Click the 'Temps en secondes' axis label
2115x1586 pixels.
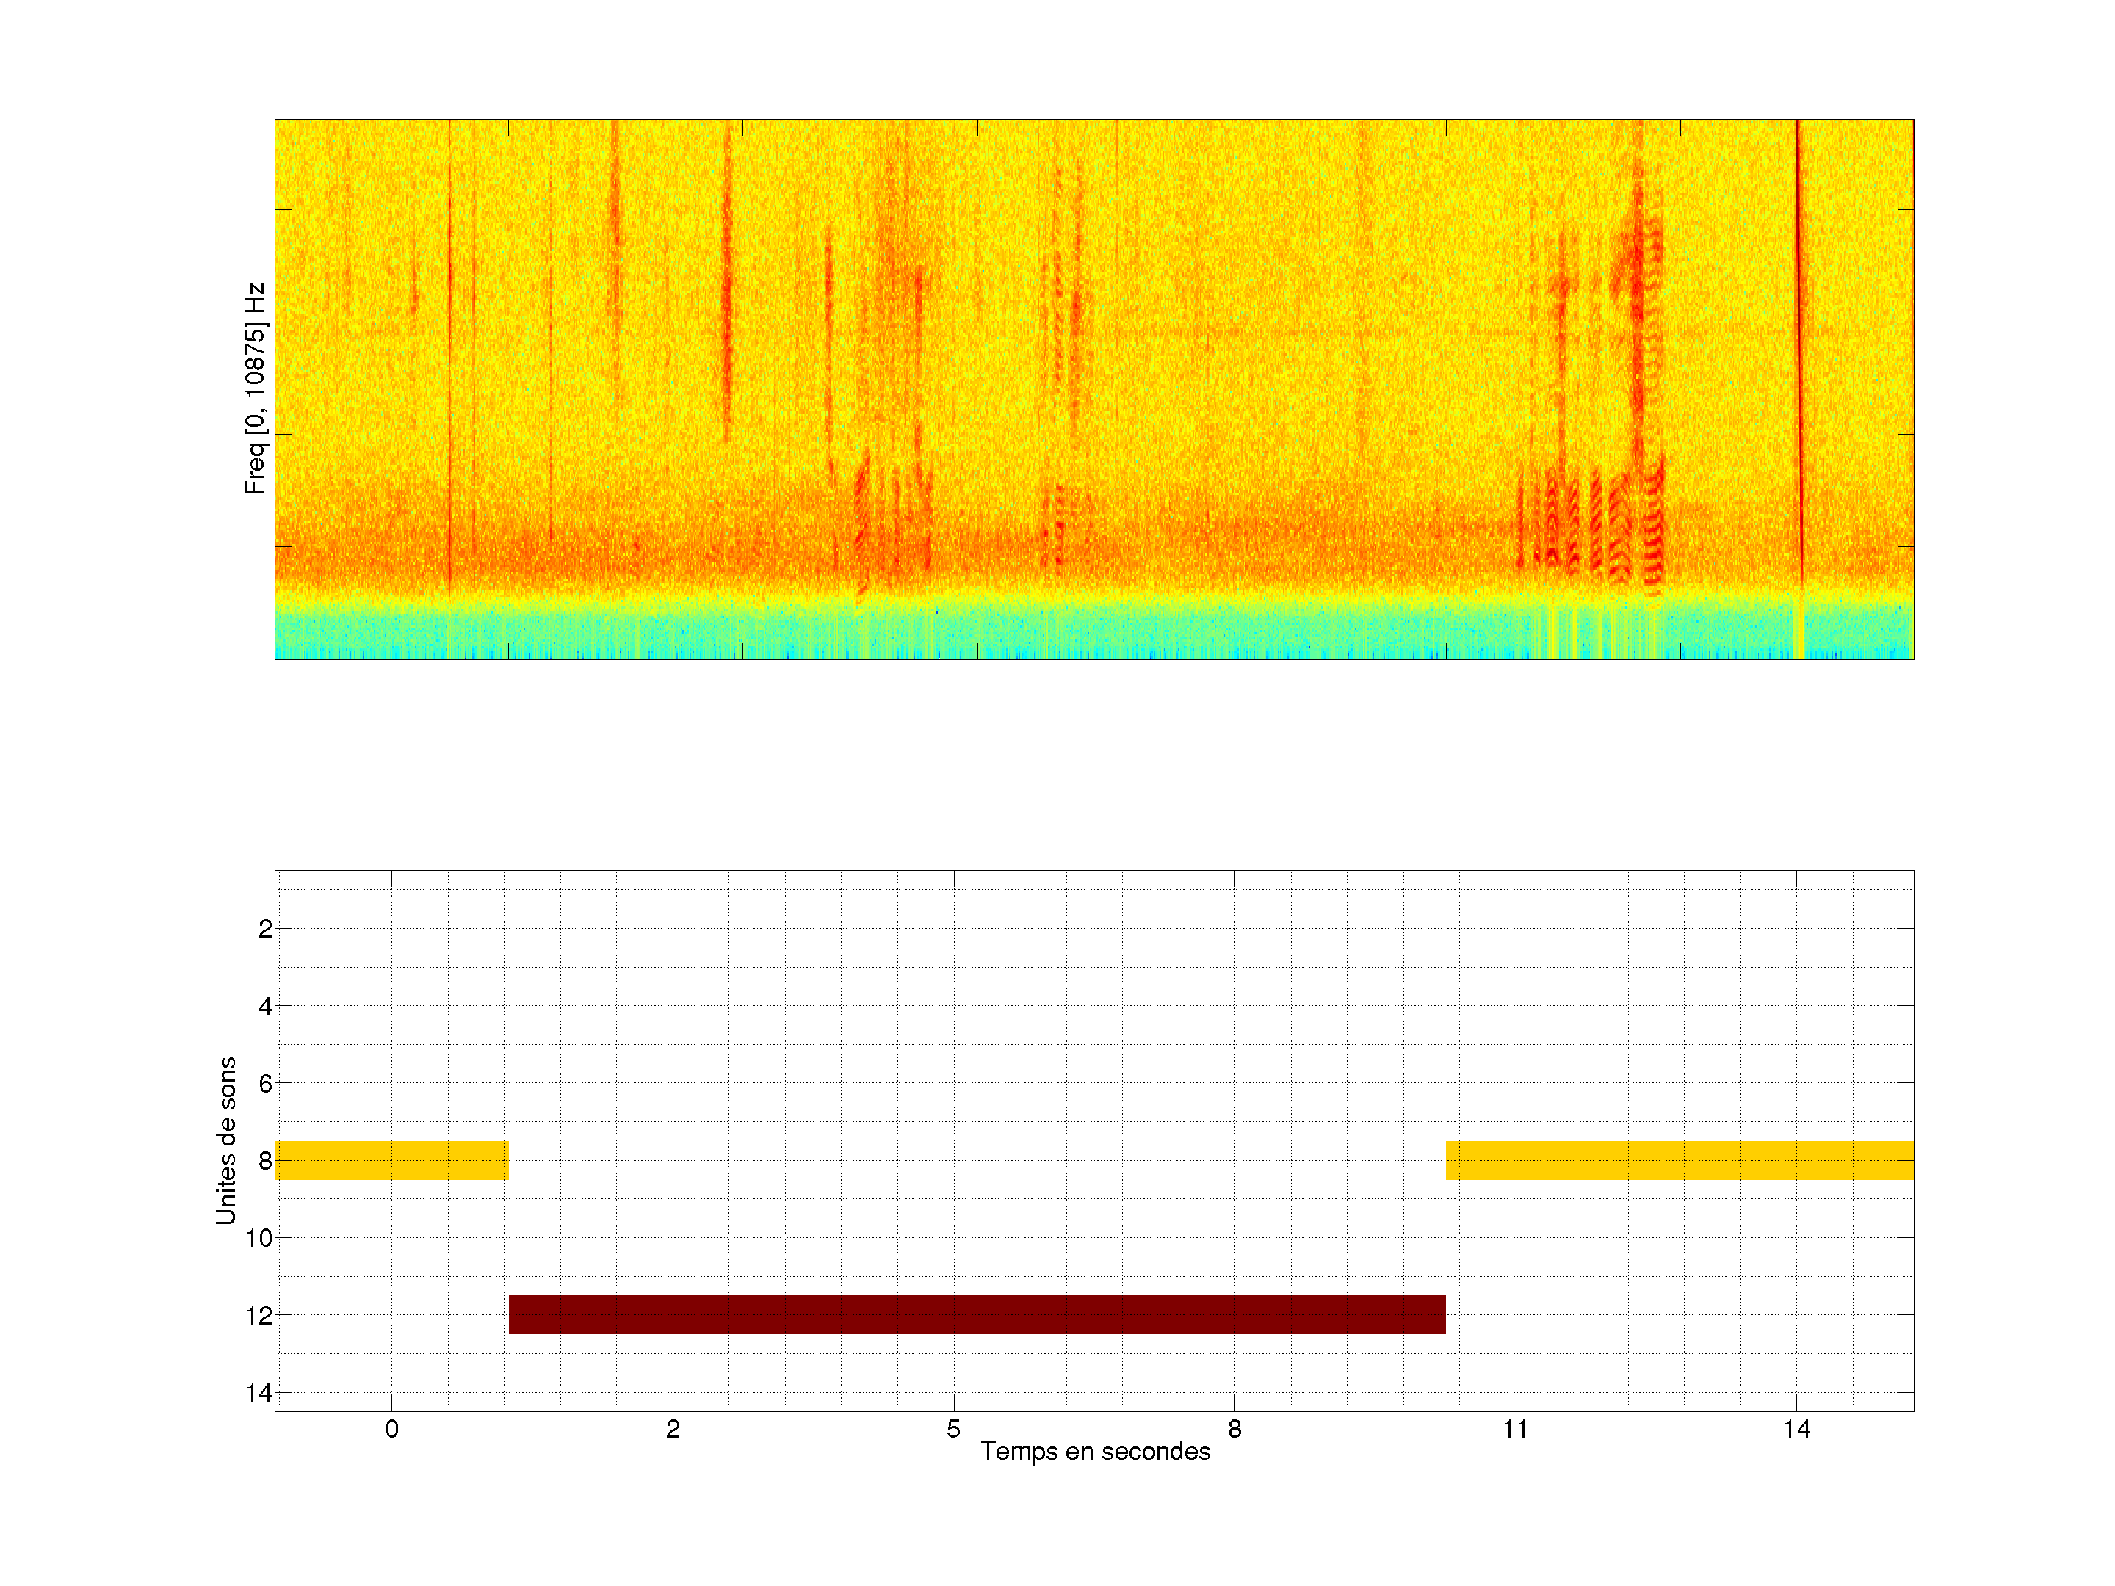coord(1095,1451)
